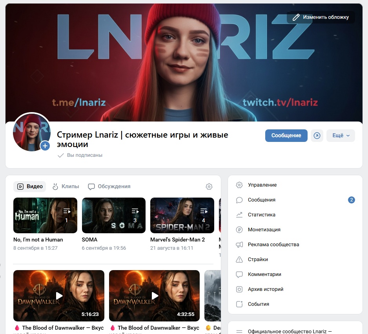
Task: Open Реклама сообщества menu item
Action: [295, 244]
